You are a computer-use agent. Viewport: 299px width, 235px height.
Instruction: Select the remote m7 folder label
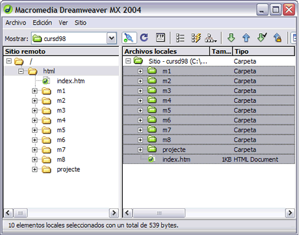click(x=61, y=150)
